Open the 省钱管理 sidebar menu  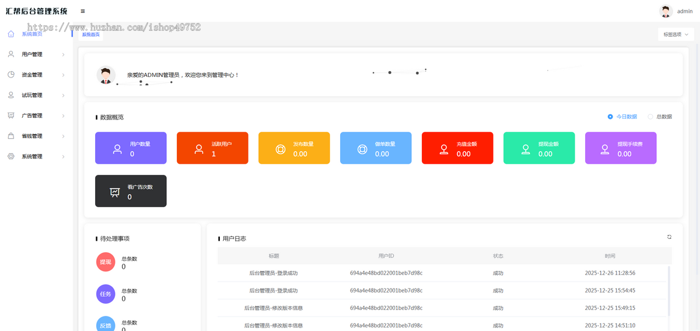coord(36,136)
